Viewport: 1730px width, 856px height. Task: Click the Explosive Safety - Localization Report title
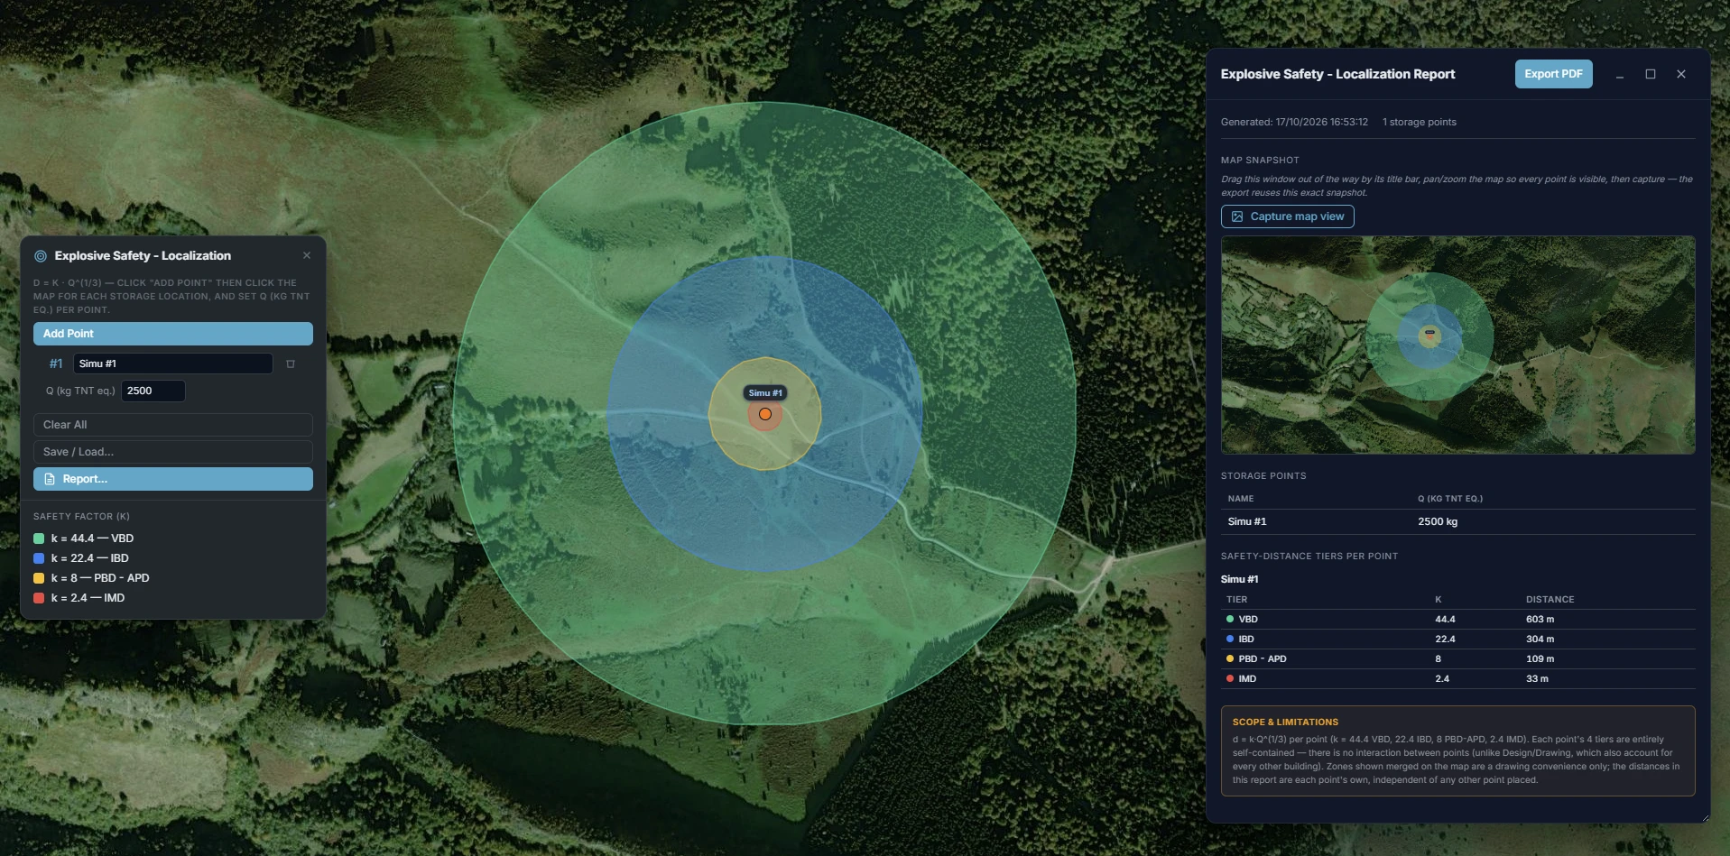1337,74
